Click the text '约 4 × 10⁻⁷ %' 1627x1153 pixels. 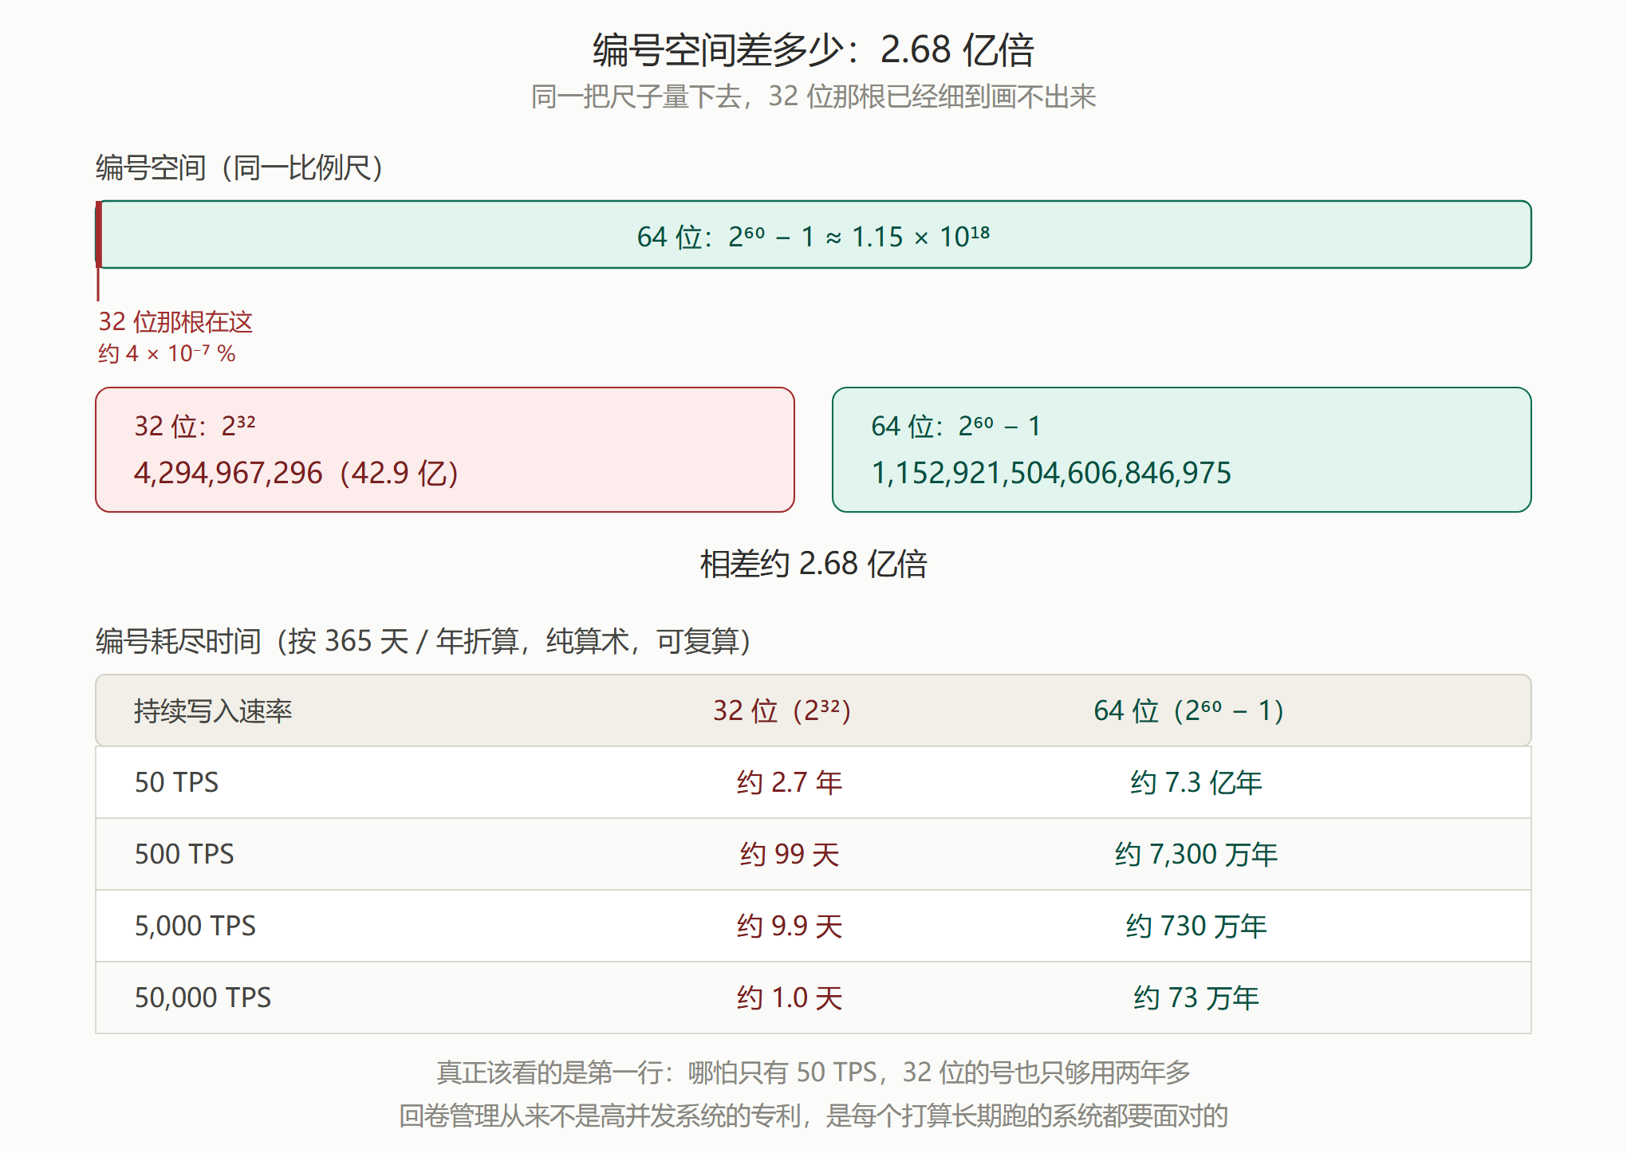pos(167,353)
